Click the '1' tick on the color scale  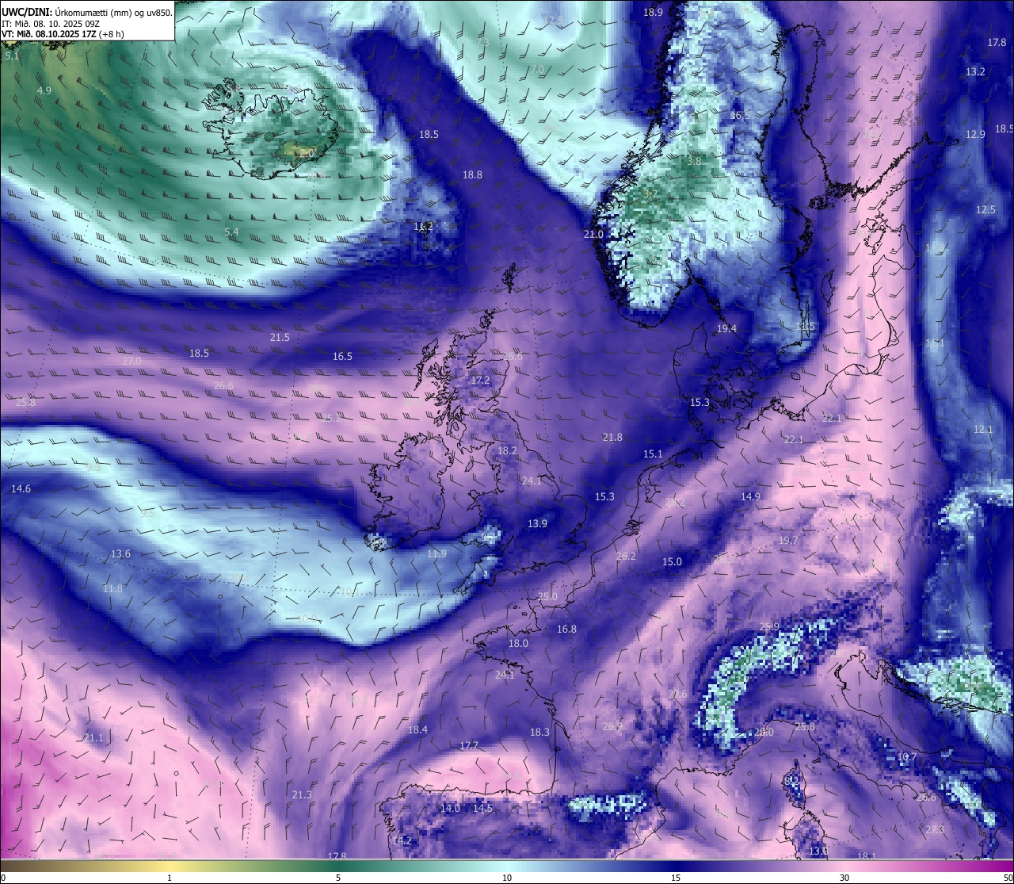(x=170, y=878)
